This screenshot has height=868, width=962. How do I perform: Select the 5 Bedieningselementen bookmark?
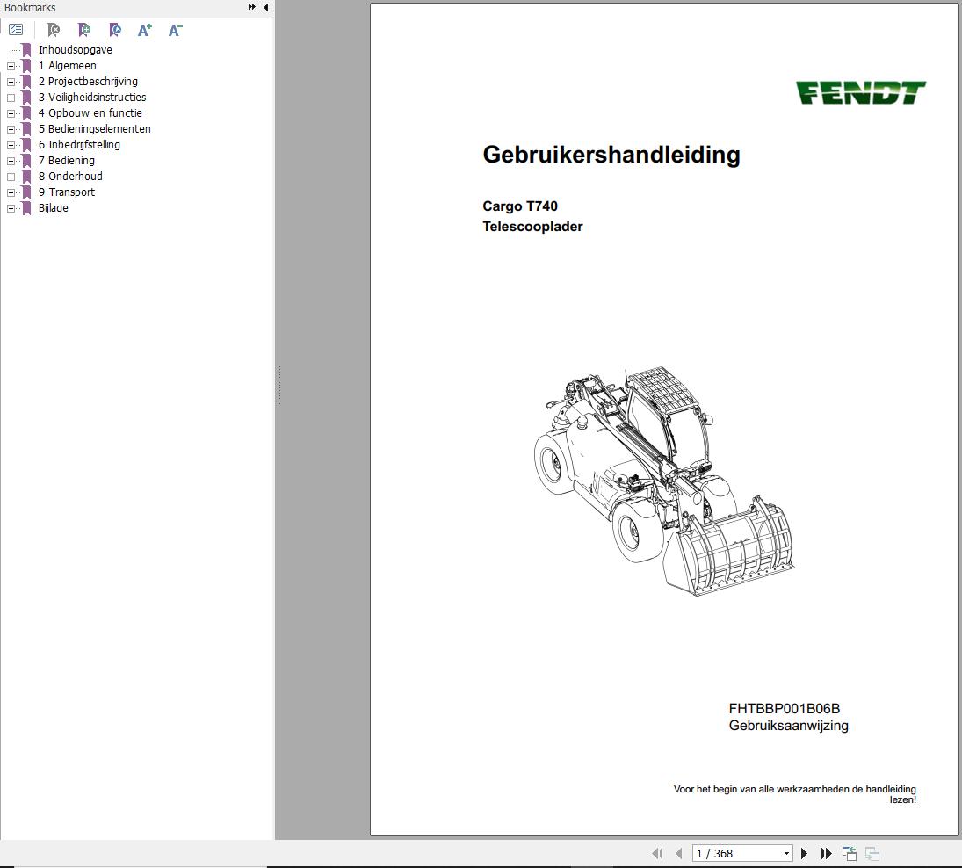[95, 129]
